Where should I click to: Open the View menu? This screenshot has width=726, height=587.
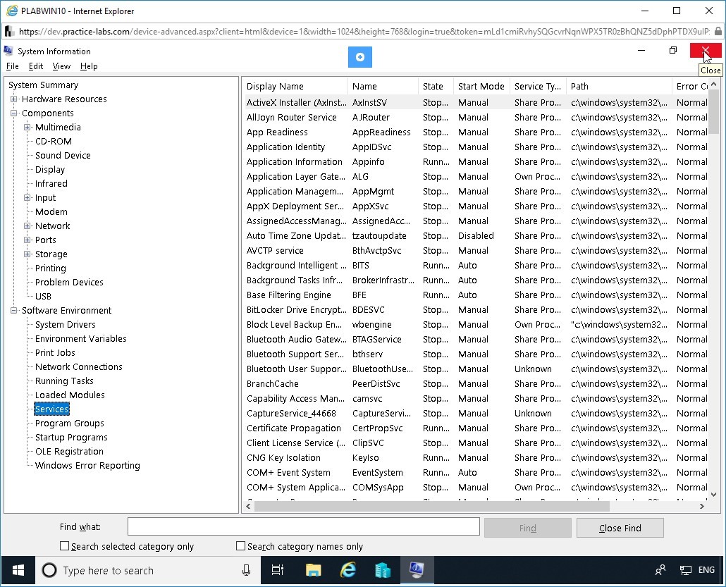pos(61,66)
